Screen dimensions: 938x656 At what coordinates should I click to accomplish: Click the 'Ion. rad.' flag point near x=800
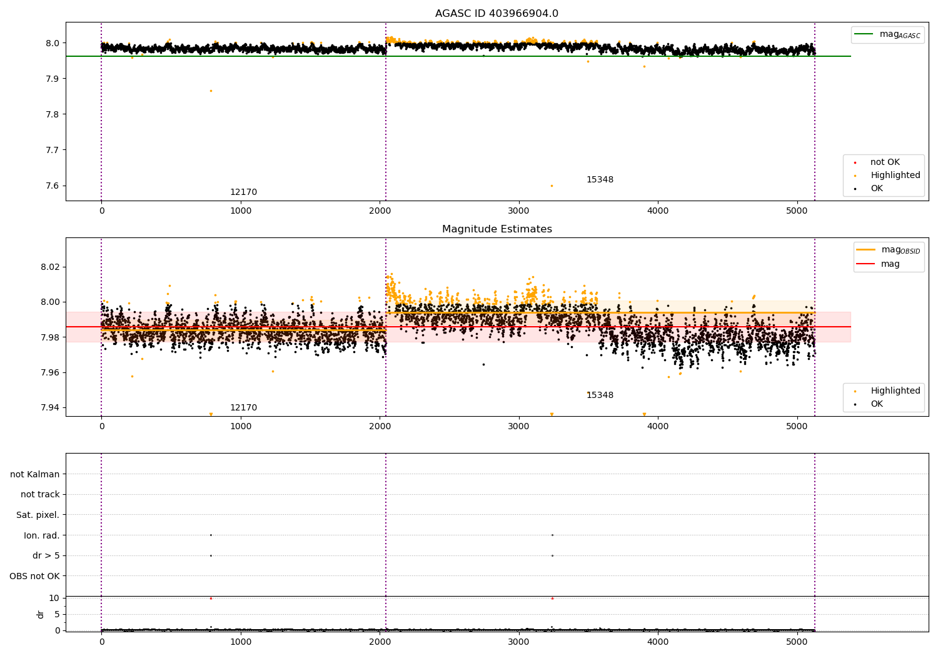[x=211, y=535]
